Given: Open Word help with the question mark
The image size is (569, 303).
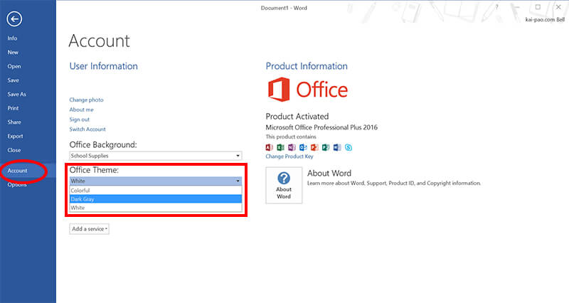Looking at the screenshot, I should [496, 7].
